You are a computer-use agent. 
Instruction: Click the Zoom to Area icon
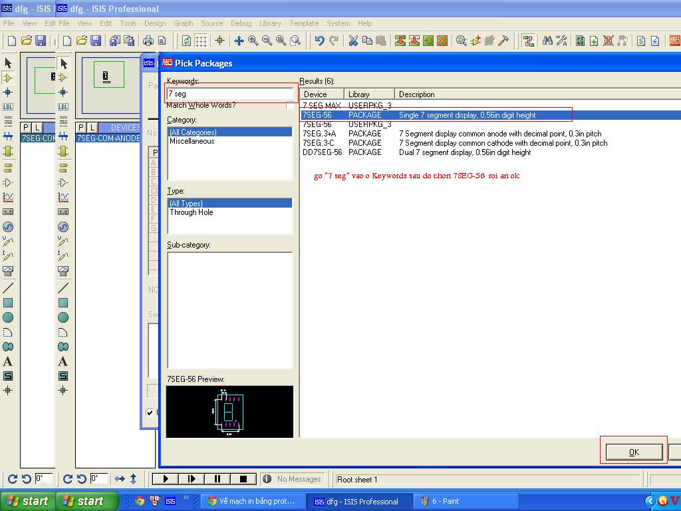coord(295,41)
